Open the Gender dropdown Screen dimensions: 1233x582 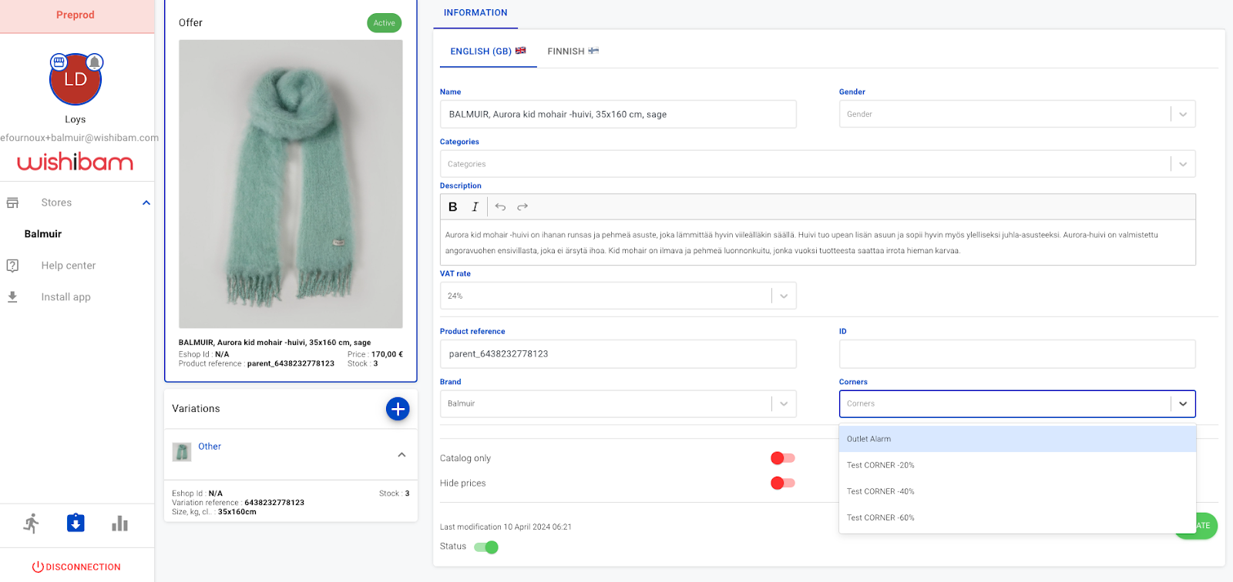point(1017,114)
